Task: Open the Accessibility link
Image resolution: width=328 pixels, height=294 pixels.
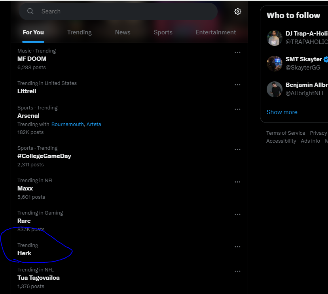Action: click(281, 141)
